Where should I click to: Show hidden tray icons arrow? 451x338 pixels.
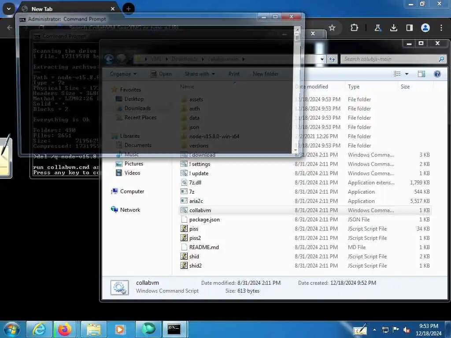pos(374,329)
